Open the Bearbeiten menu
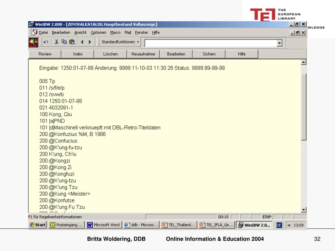335x251 pixels. coord(61,32)
